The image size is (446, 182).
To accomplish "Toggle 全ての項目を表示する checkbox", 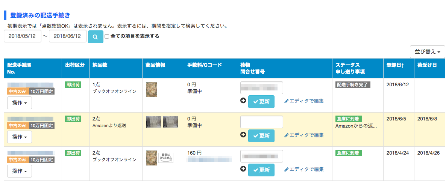I will (x=107, y=36).
